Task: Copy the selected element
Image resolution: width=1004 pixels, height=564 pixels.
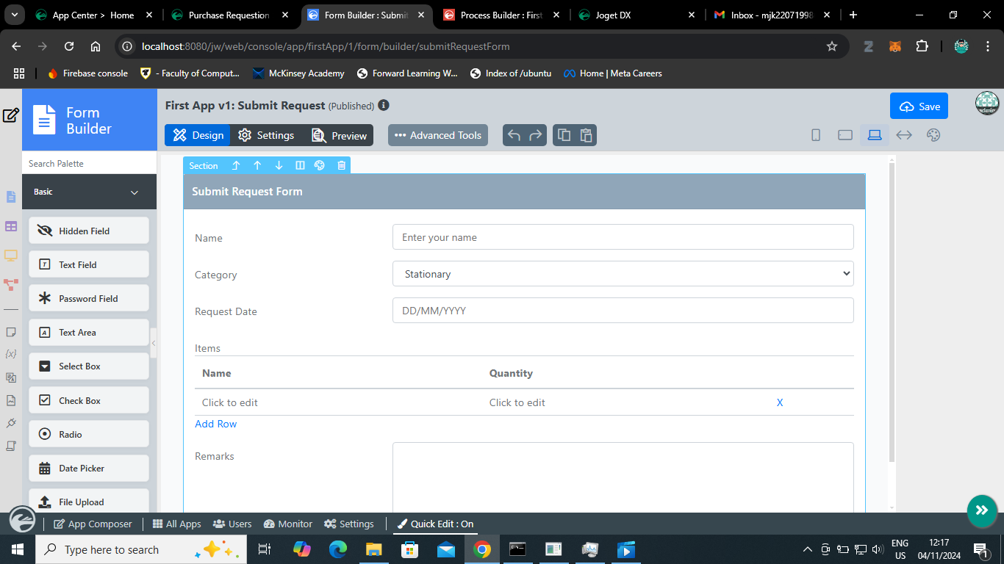Action: [x=564, y=135]
